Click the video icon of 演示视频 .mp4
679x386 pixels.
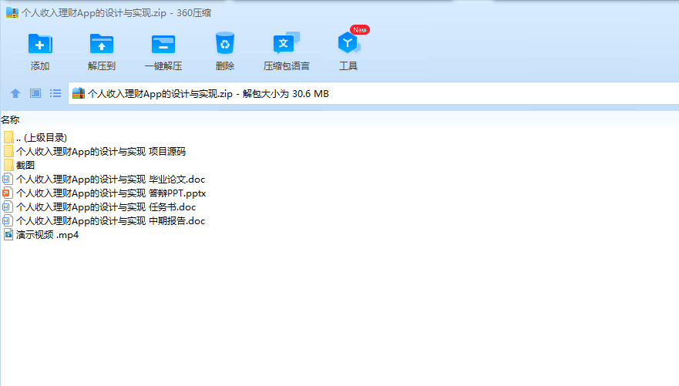tap(8, 234)
